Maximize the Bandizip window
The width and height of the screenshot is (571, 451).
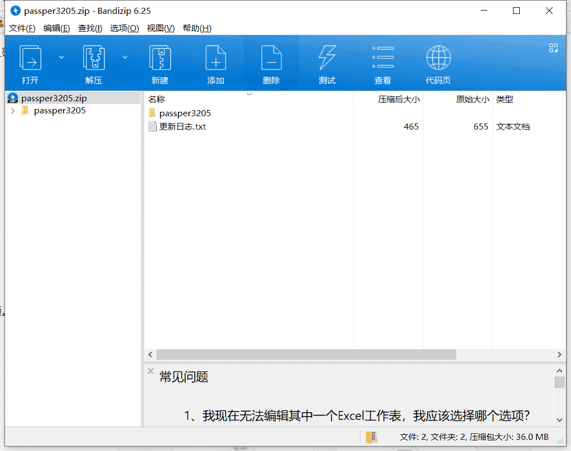coord(516,11)
